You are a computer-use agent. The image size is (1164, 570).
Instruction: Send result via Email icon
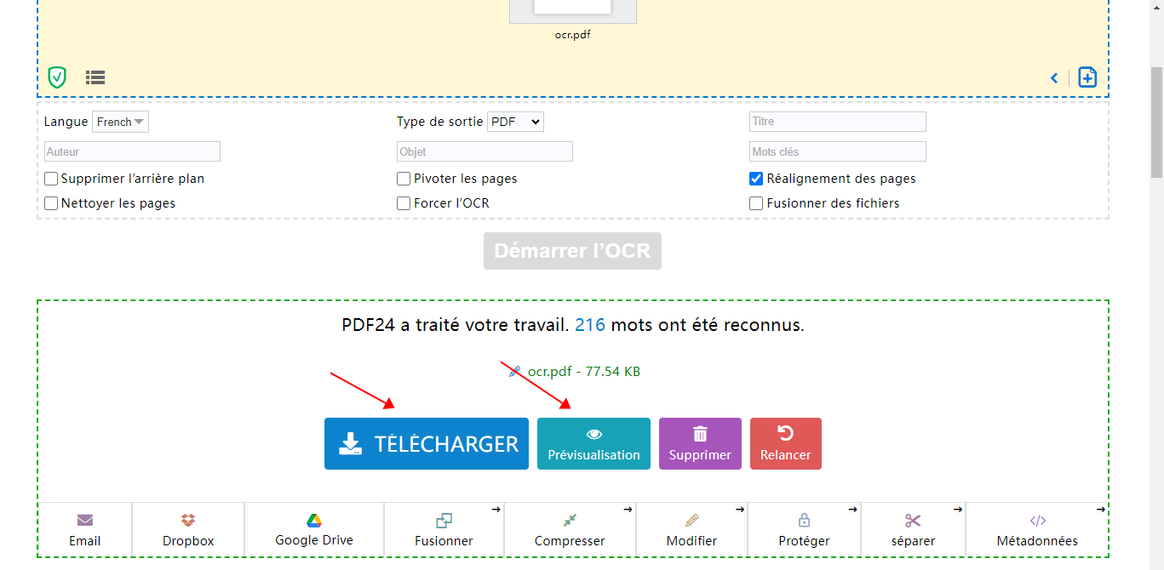click(x=85, y=529)
